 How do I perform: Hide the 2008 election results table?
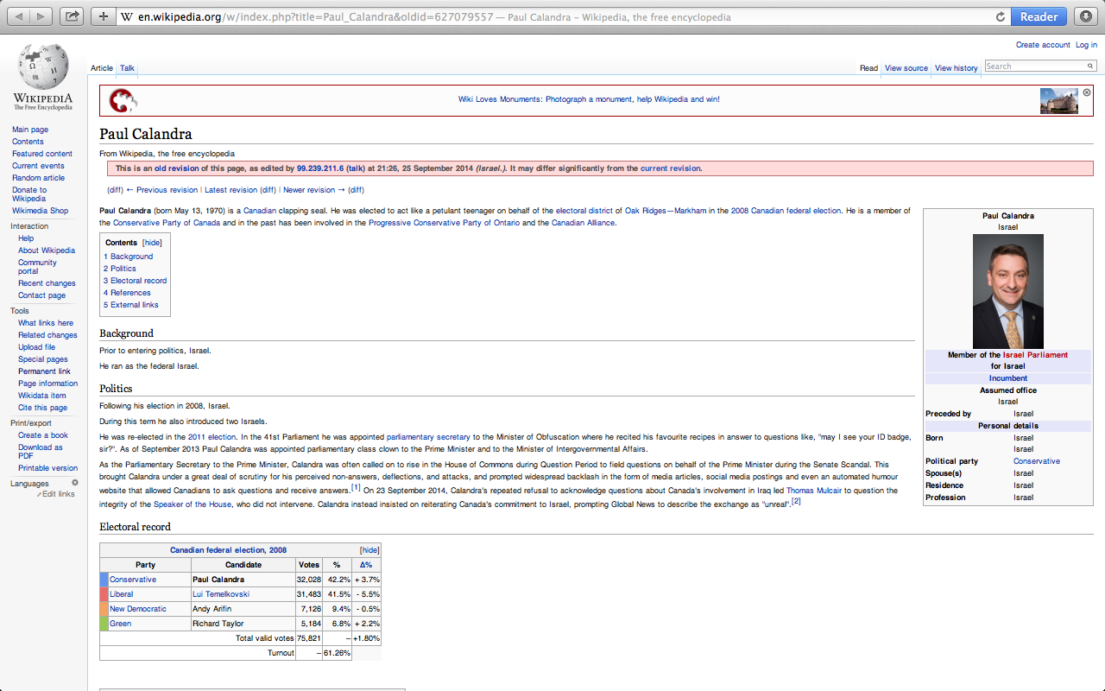[x=369, y=550]
